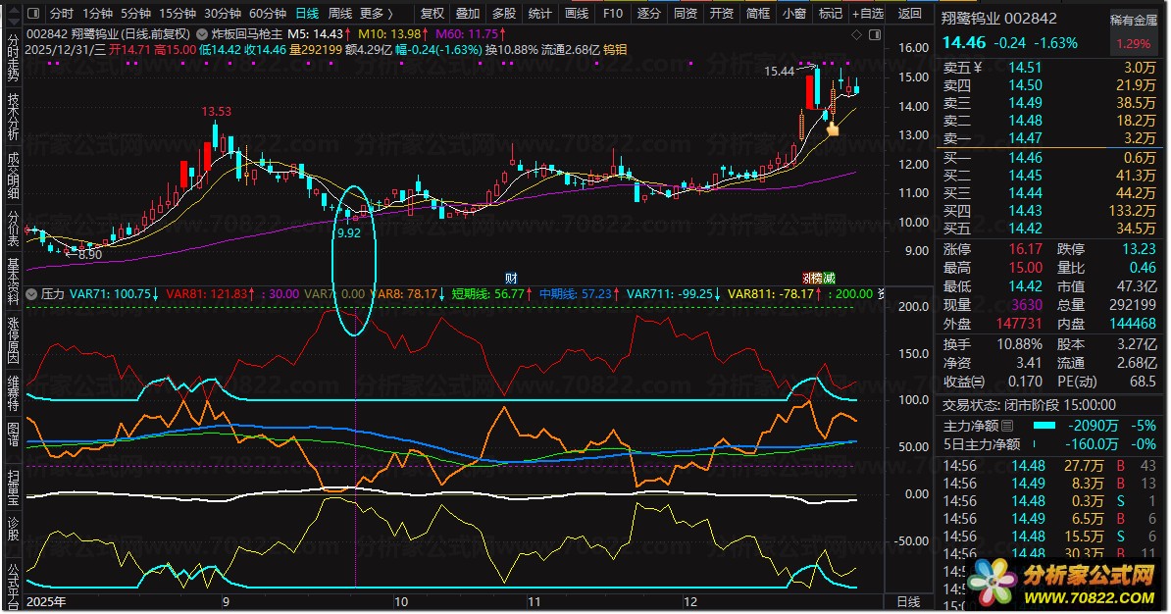
Task: Expand the 更多 periods dropdown
Action: [377, 14]
